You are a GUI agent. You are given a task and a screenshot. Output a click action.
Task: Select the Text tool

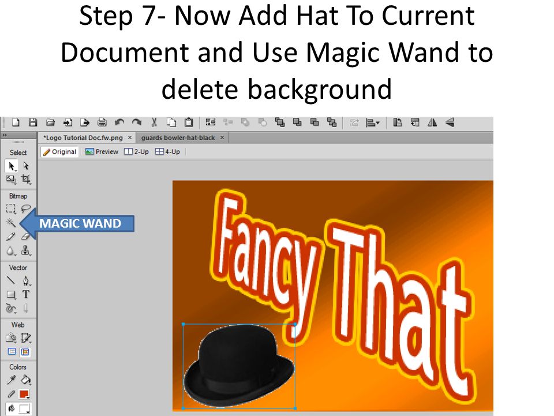(x=25, y=294)
